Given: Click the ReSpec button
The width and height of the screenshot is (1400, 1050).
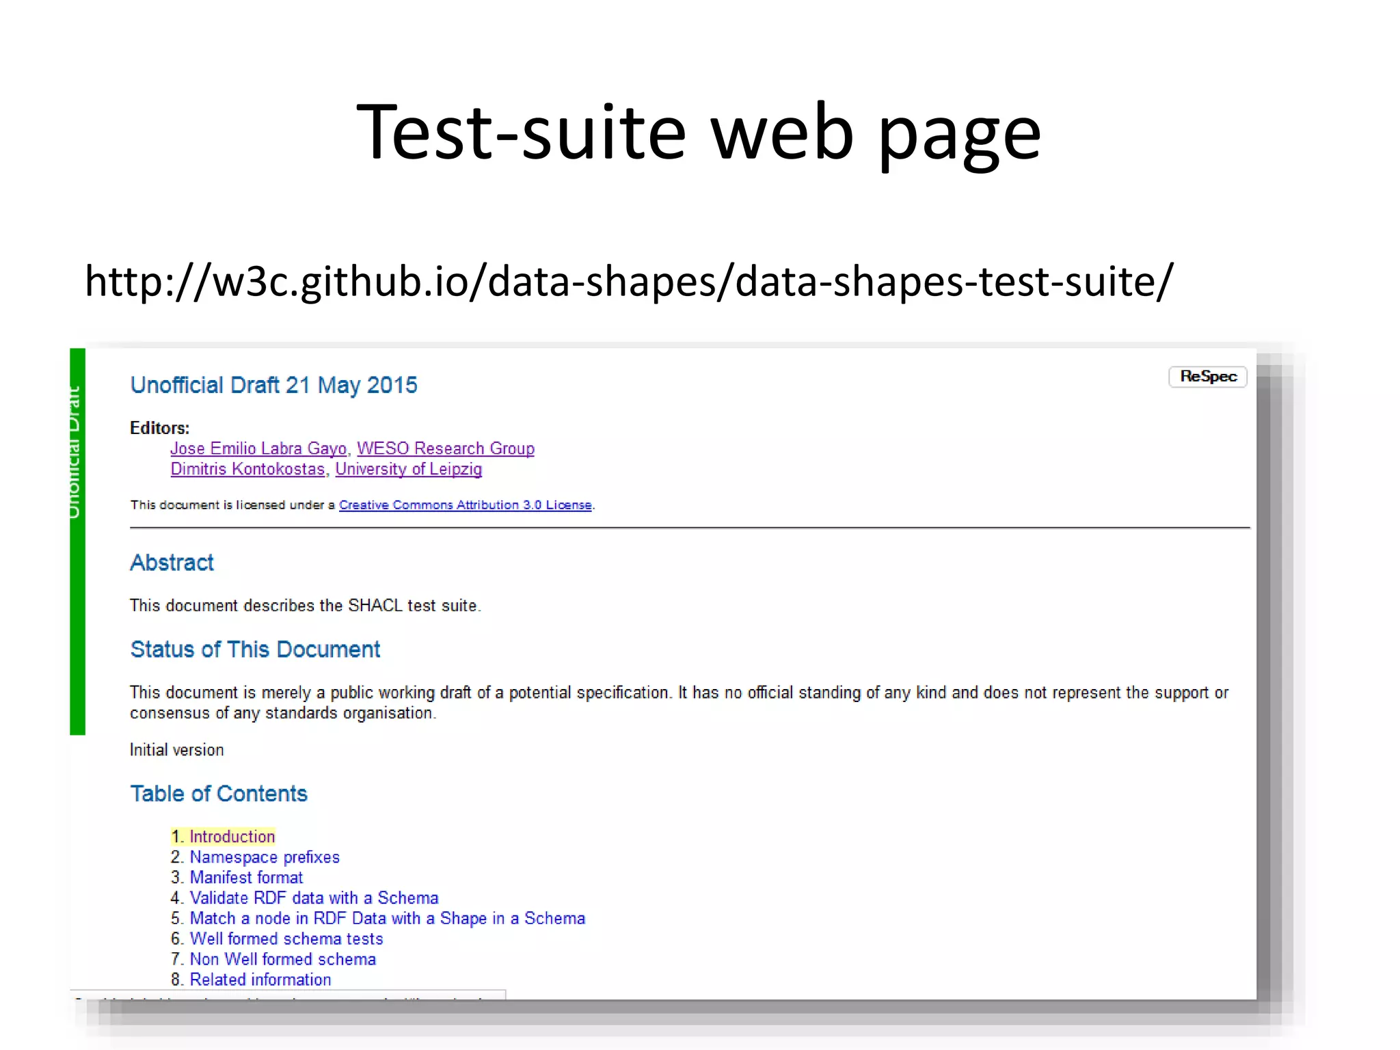Looking at the screenshot, I should [x=1207, y=377].
